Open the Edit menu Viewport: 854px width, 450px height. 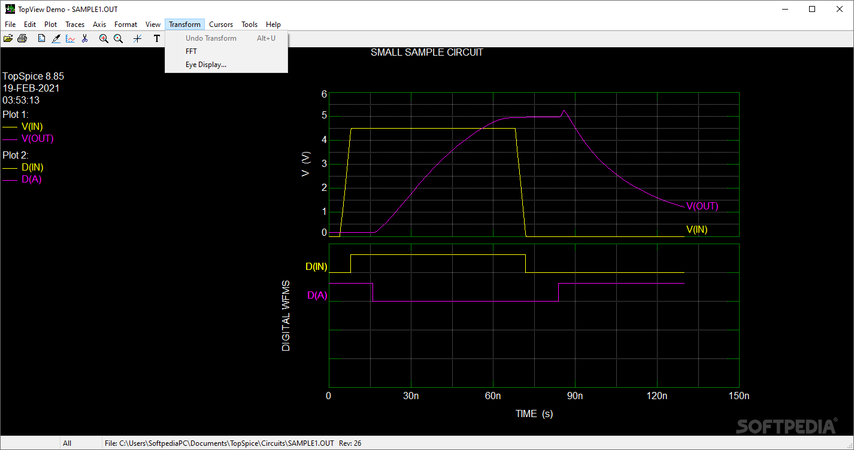pos(30,25)
